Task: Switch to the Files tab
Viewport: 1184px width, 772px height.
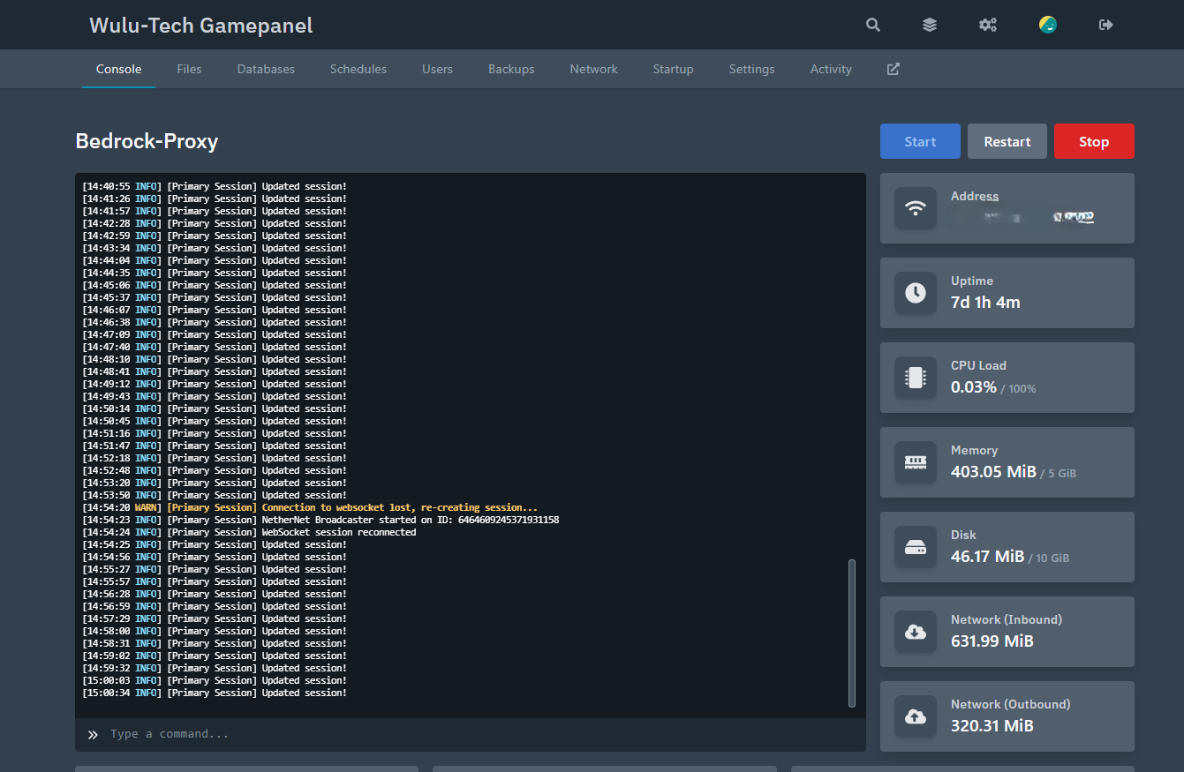Action: coord(189,69)
